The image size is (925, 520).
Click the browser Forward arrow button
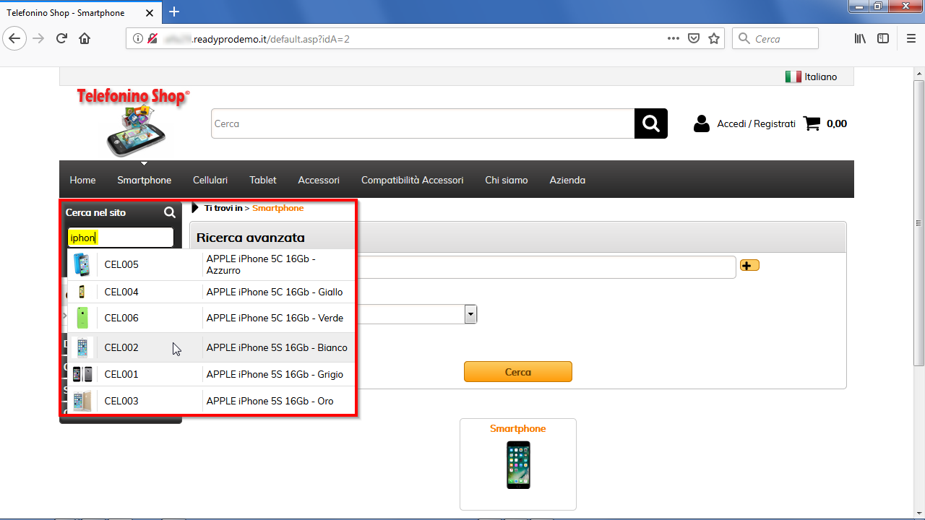click(x=38, y=38)
